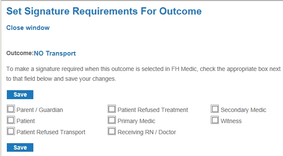Toggle the Primary Medic checkbox
Viewport: 283px width, 156px height.
112,120
